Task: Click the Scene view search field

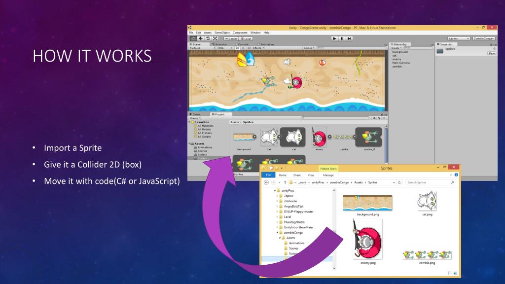Action: [x=351, y=48]
